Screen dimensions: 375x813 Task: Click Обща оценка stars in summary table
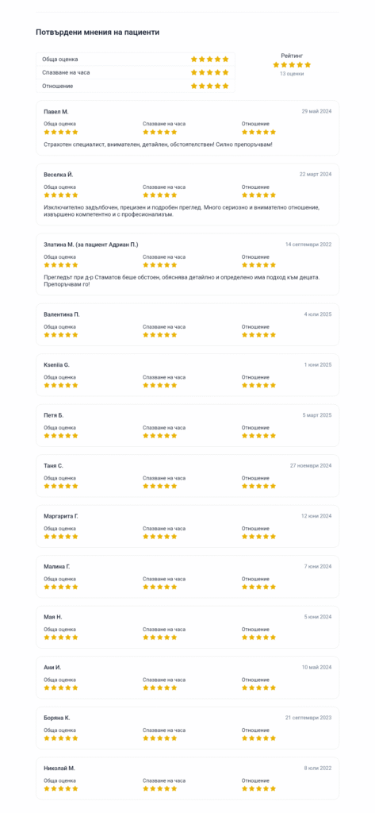point(210,59)
